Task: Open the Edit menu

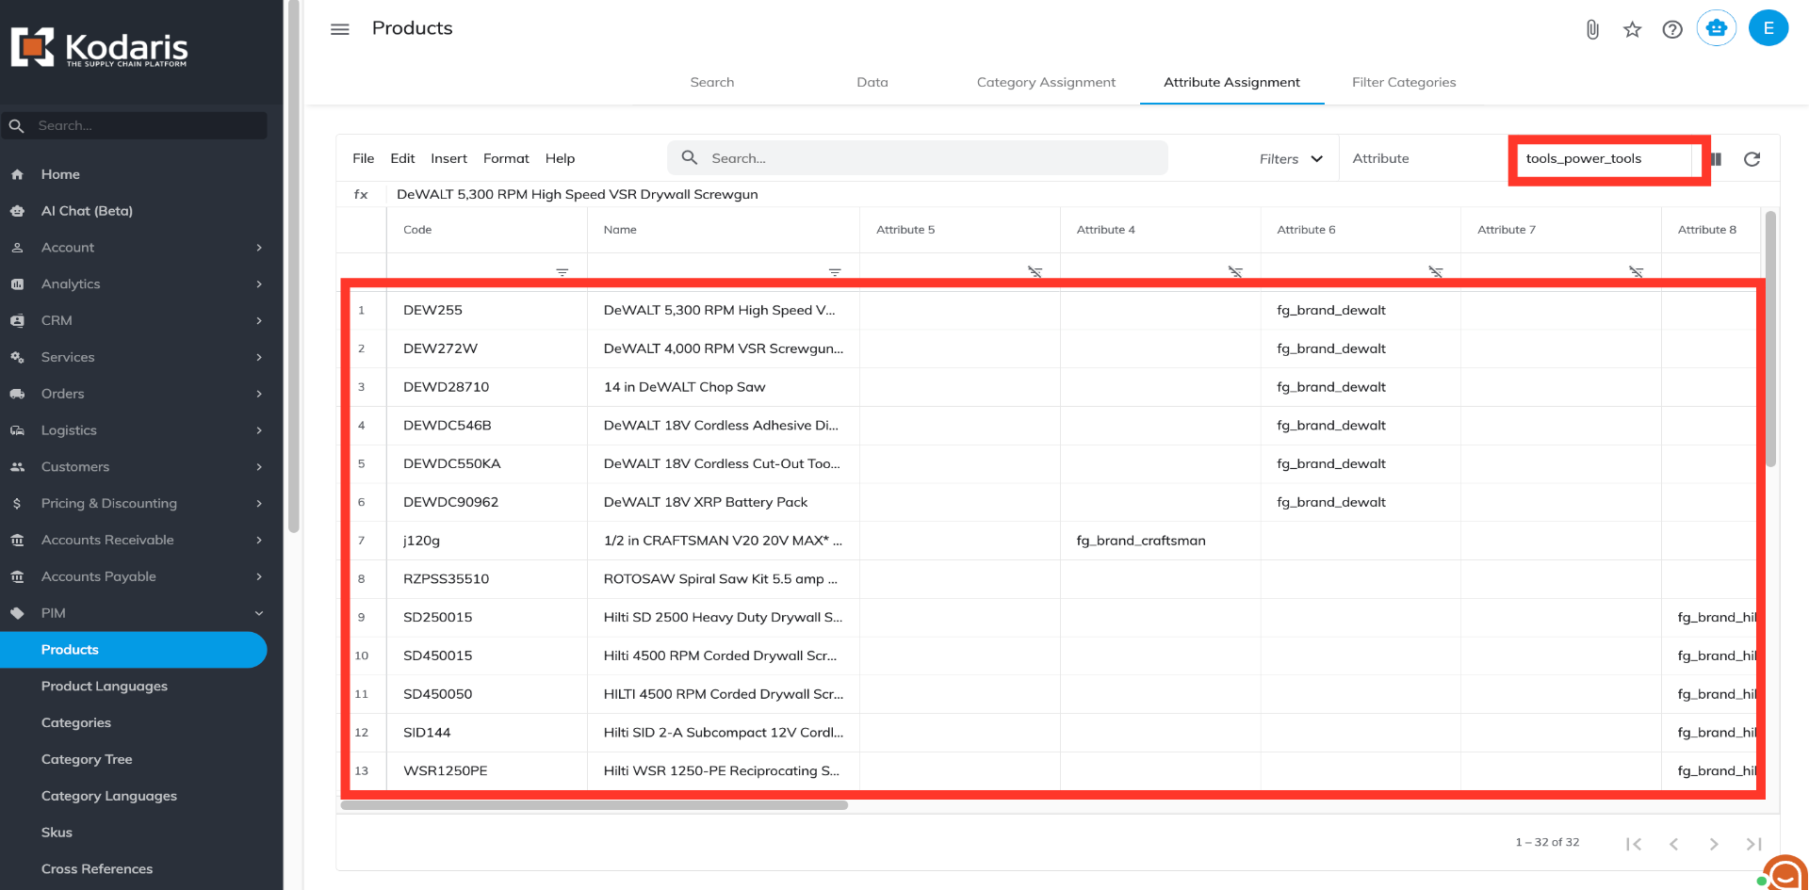Action: pos(402,158)
